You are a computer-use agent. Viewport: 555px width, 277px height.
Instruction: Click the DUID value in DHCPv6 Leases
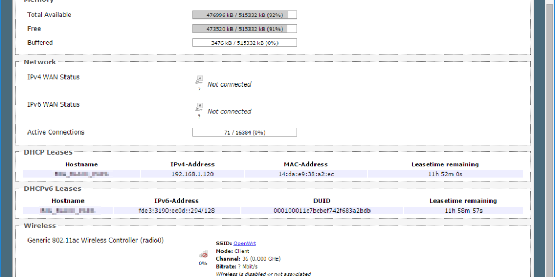point(322,211)
